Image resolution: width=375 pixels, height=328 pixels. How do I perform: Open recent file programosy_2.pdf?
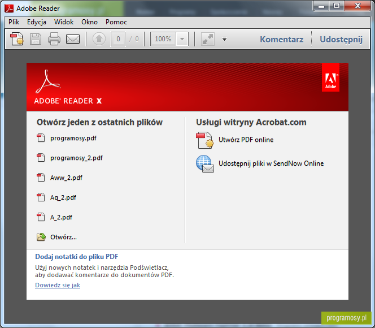76,158
